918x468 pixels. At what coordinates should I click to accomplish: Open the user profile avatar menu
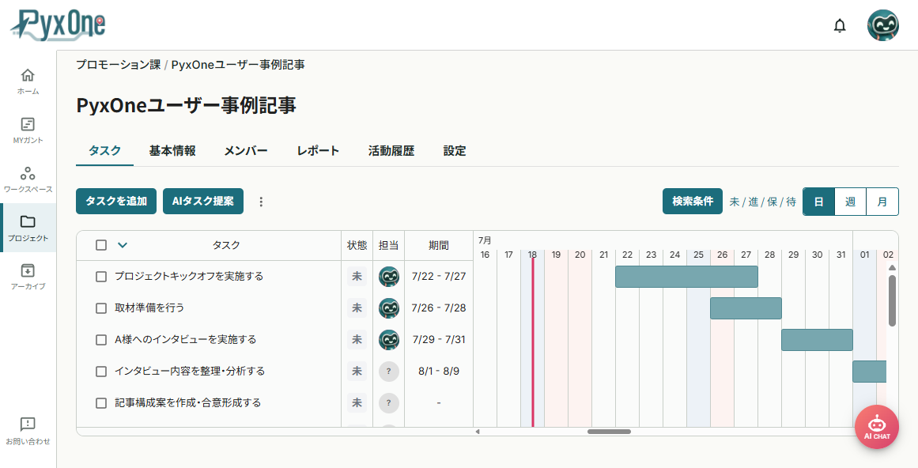click(883, 26)
